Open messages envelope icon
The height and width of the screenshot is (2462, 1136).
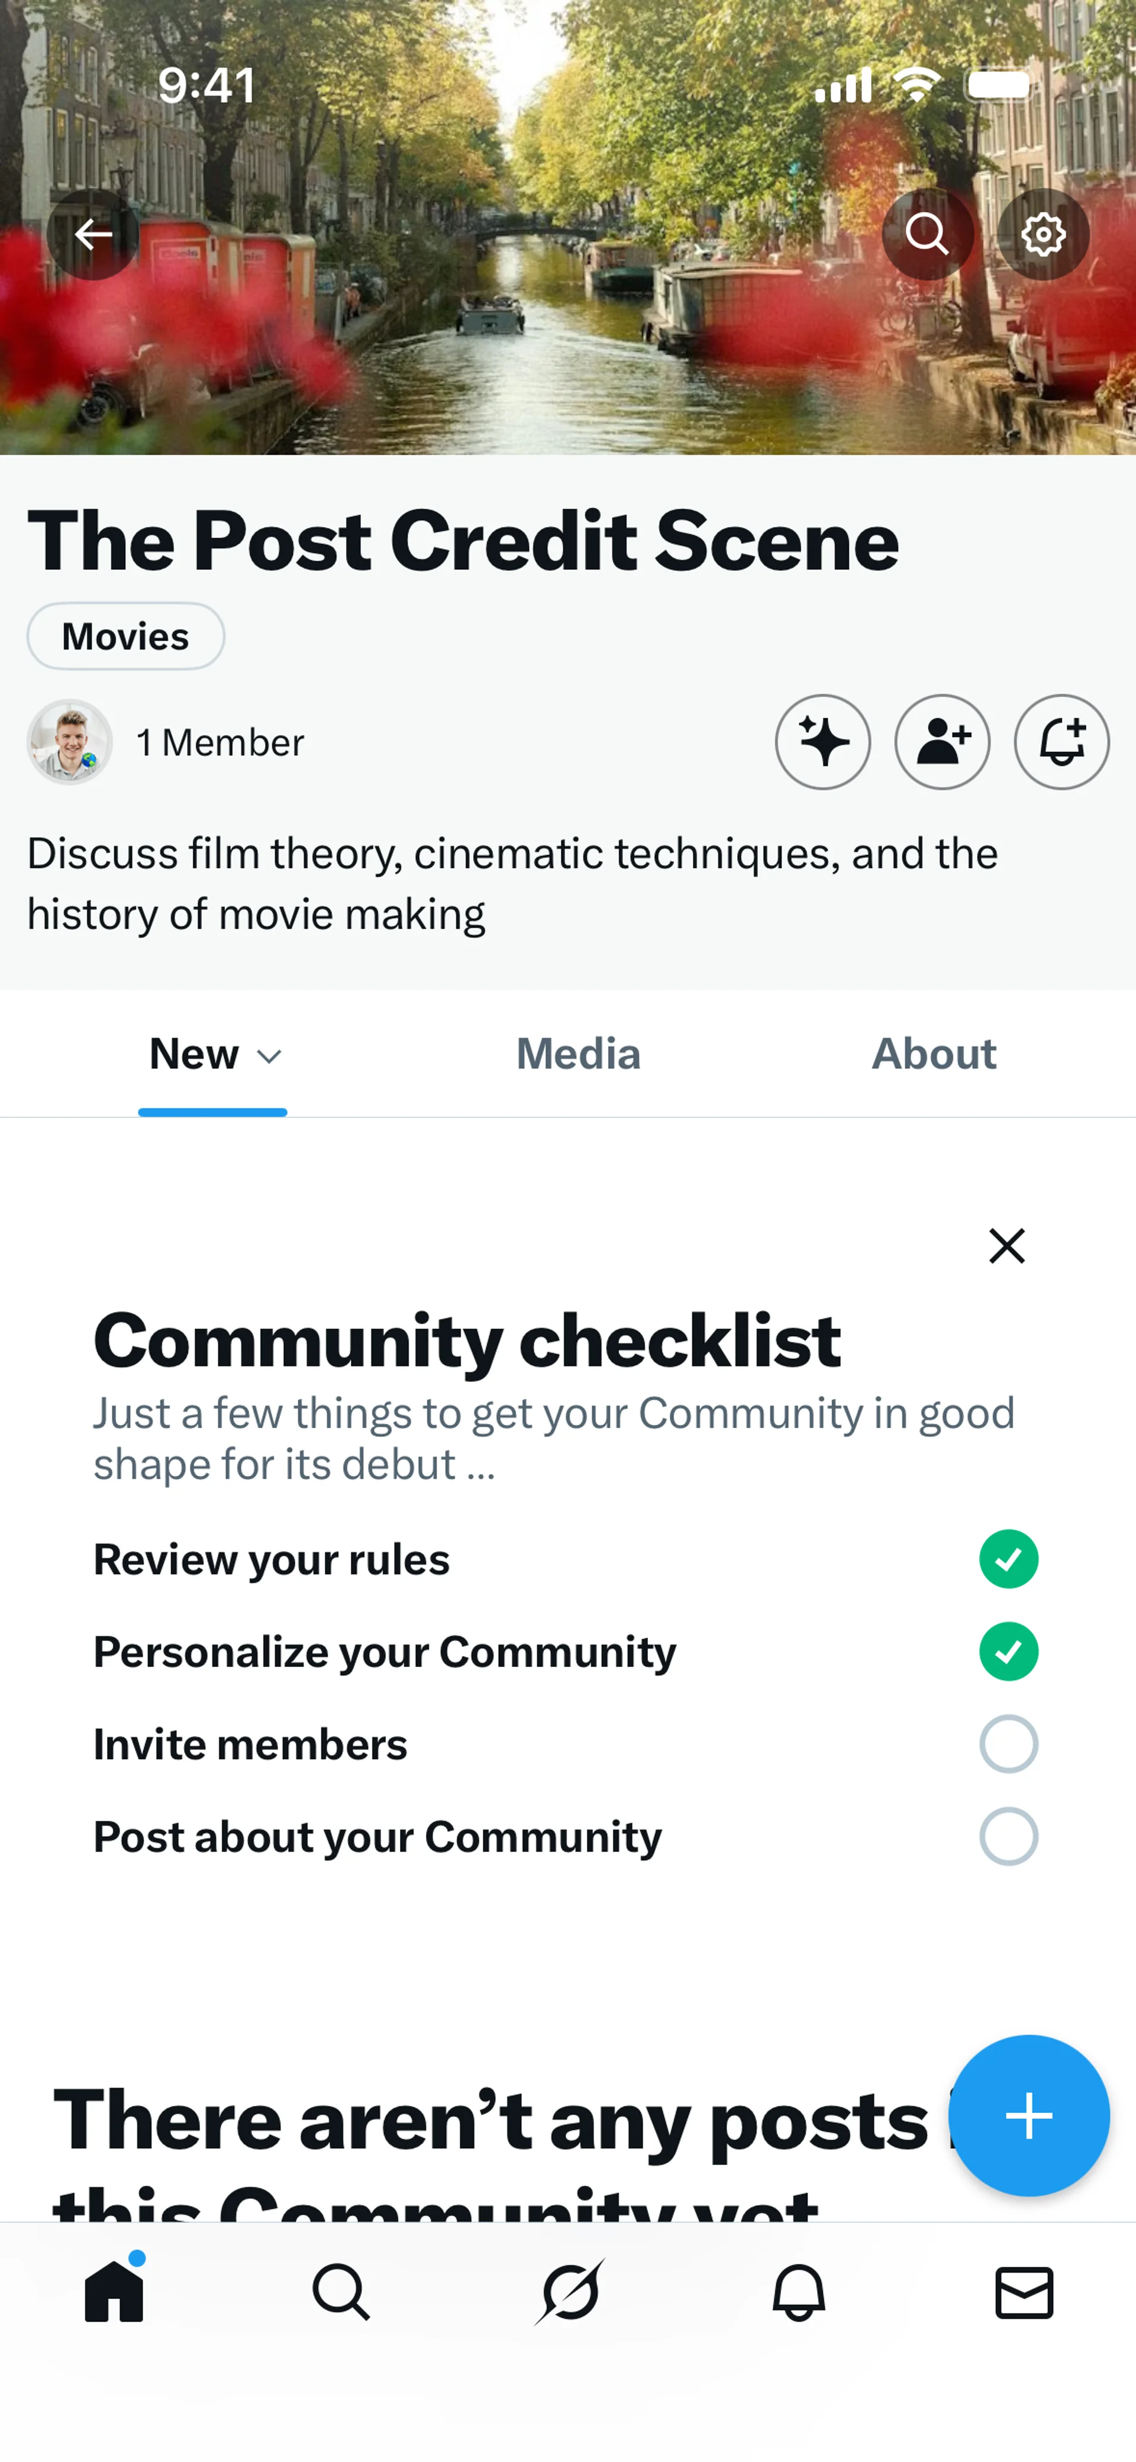tap(1024, 2292)
